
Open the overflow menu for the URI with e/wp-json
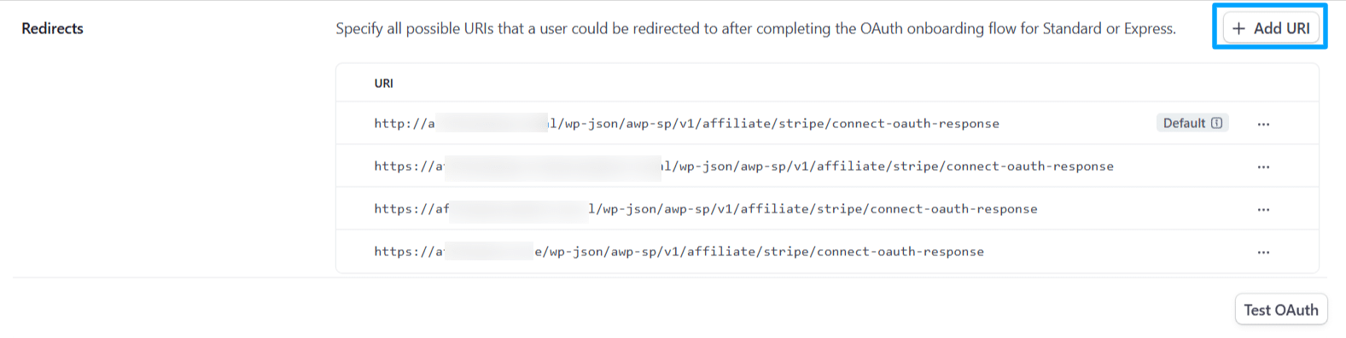click(x=1263, y=252)
